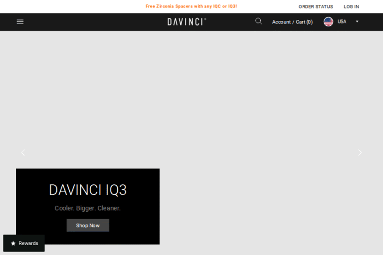The width and height of the screenshot is (383, 255).
Task: Click the LOG IN link
Action: [x=351, y=6]
